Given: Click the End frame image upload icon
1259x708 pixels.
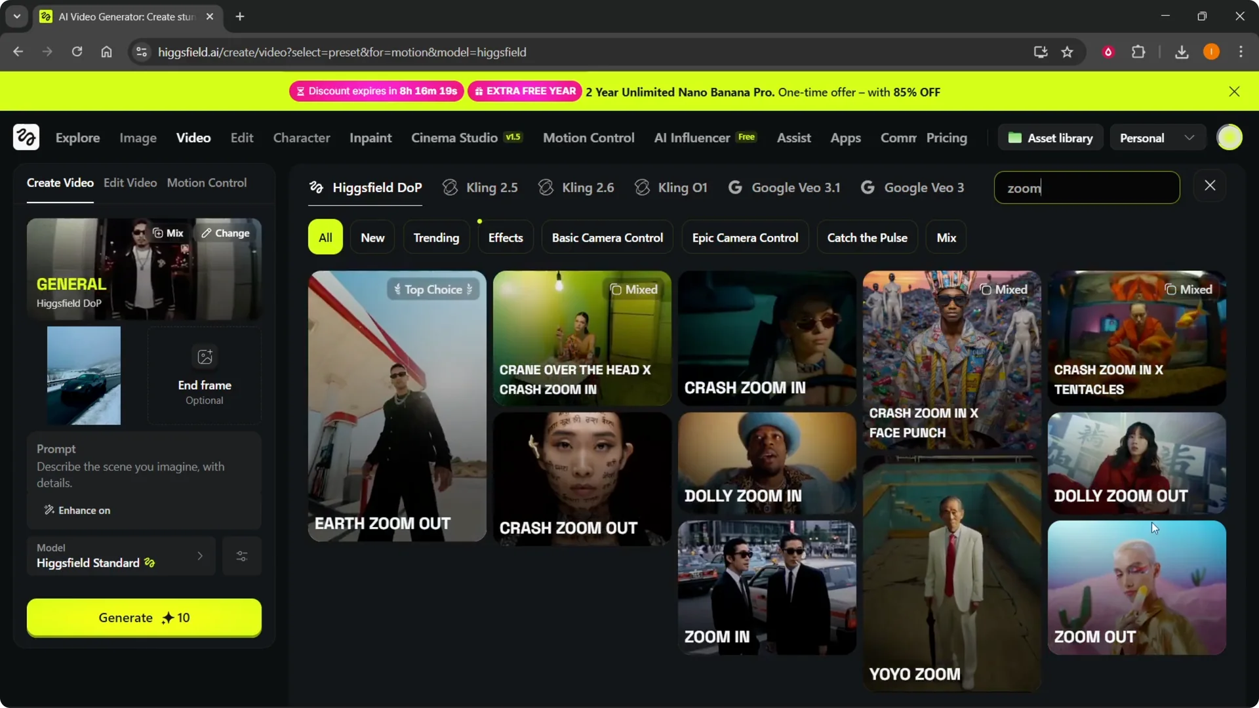Looking at the screenshot, I should point(205,357).
